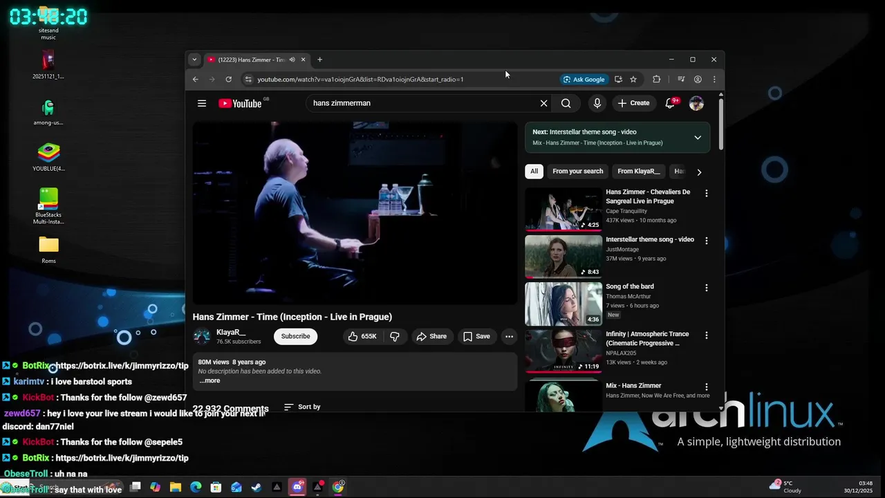The width and height of the screenshot is (885, 498).
Task: Open File Explorer from the taskbar
Action: (176, 487)
